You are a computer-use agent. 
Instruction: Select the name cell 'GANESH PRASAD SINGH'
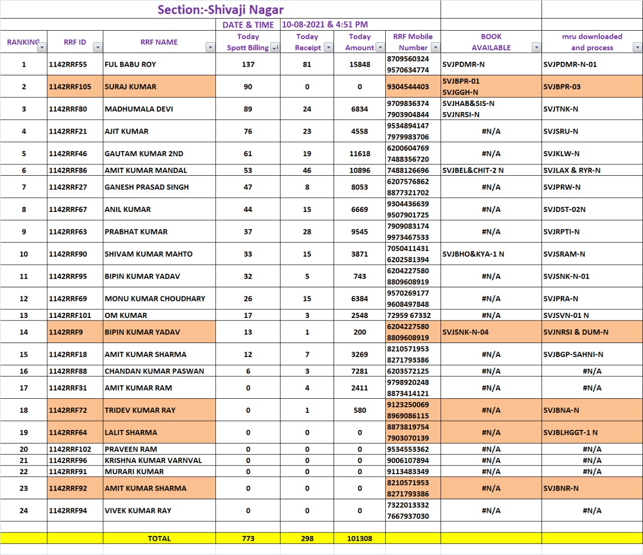point(159,187)
